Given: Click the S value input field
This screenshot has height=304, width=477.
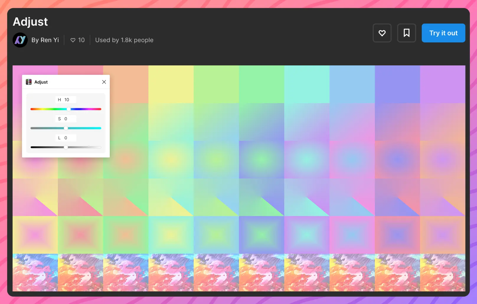Looking at the screenshot, I should click(x=66, y=119).
